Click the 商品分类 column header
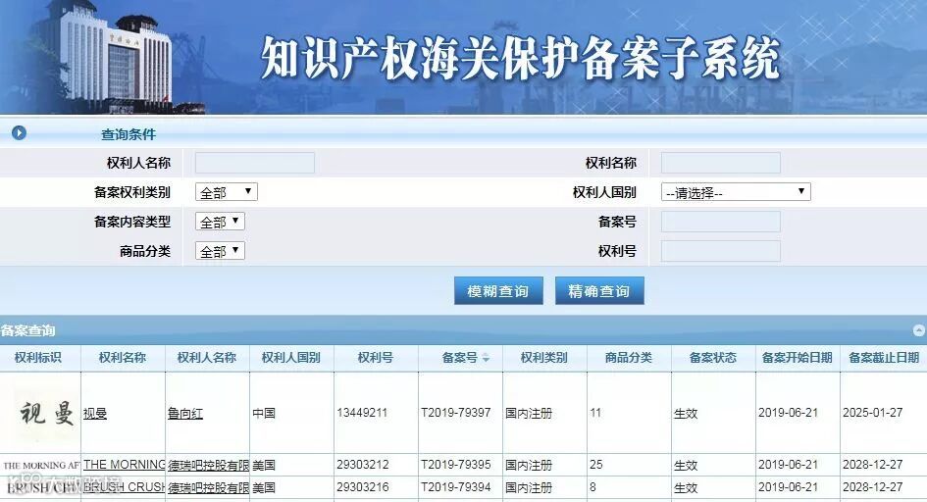Viewport: 927px width, 502px height. click(x=629, y=357)
